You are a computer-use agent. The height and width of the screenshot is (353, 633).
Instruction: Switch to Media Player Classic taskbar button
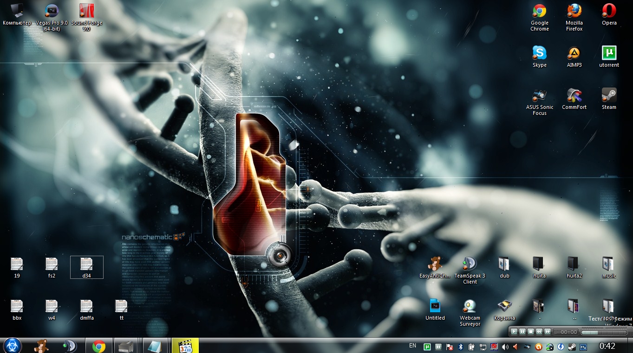click(185, 346)
